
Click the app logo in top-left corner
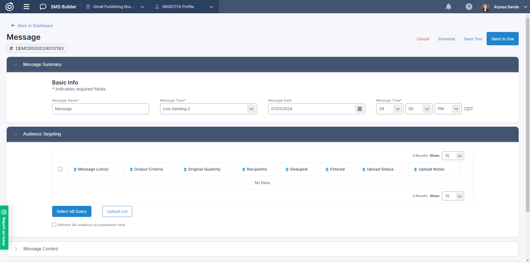10,7
